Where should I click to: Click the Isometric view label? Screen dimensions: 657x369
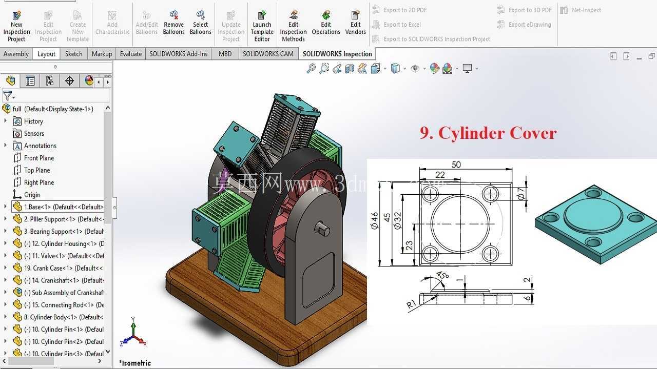pos(135,363)
